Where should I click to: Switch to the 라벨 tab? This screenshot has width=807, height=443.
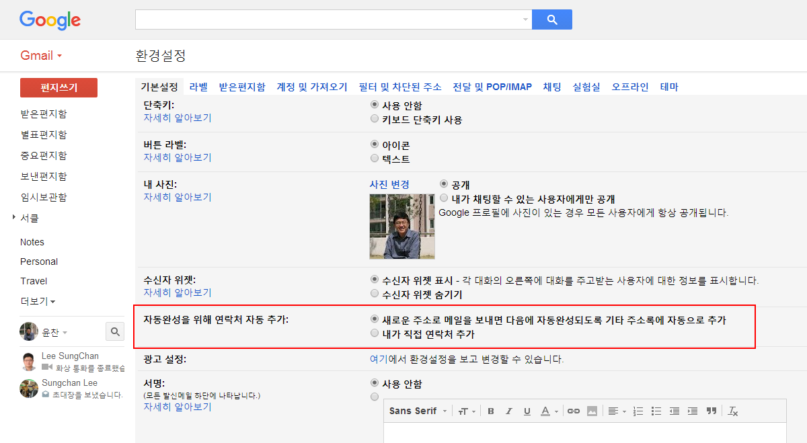pos(198,87)
